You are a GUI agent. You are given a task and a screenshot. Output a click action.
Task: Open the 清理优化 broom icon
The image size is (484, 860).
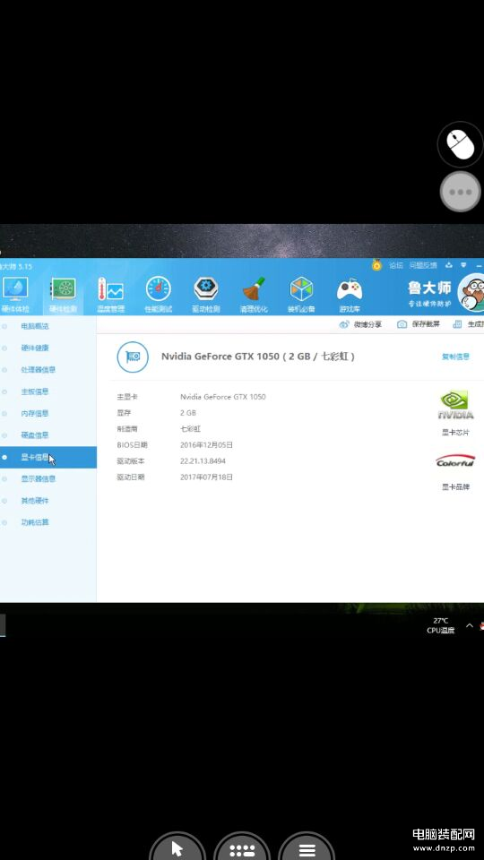tap(254, 295)
